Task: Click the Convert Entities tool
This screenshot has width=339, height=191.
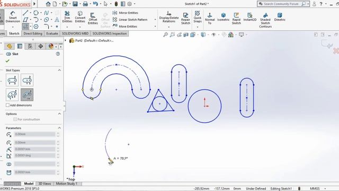Action: [x=80, y=16]
